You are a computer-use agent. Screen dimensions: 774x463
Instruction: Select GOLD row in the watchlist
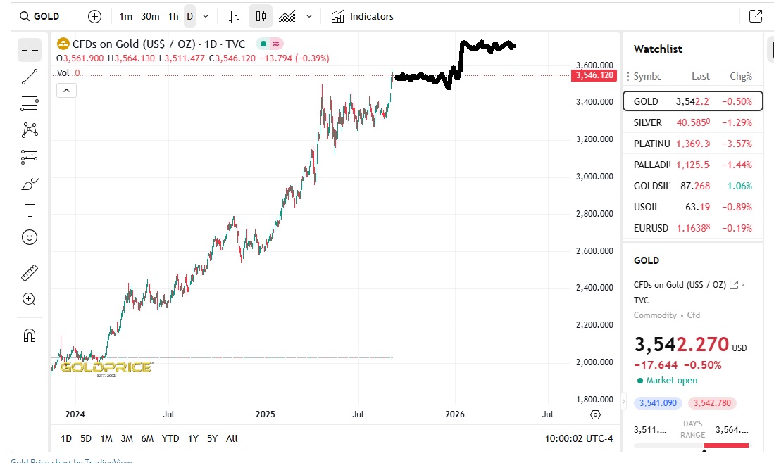692,101
